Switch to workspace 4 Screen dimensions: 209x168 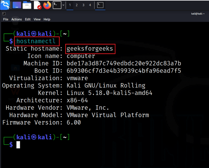pyautogui.click(x=90, y=5)
